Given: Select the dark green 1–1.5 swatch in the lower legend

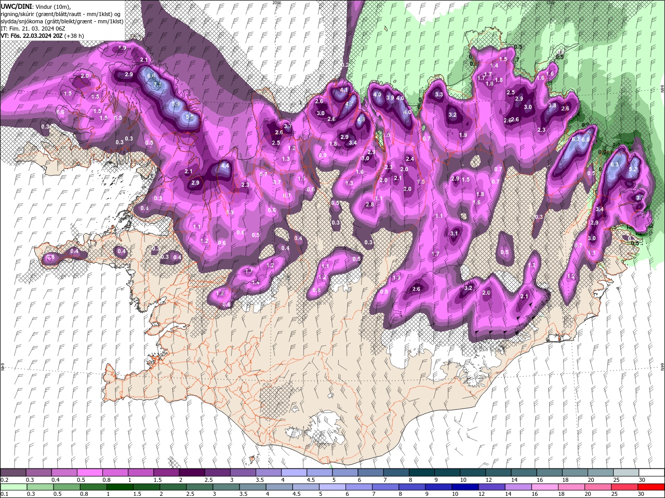Looking at the screenshot, I should (x=120, y=487).
